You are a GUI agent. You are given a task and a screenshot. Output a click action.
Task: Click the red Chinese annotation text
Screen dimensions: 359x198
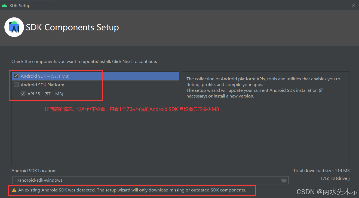point(132,109)
